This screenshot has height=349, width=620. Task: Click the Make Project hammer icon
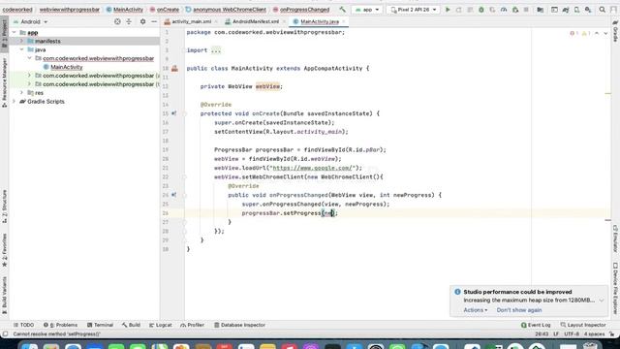[342, 10]
